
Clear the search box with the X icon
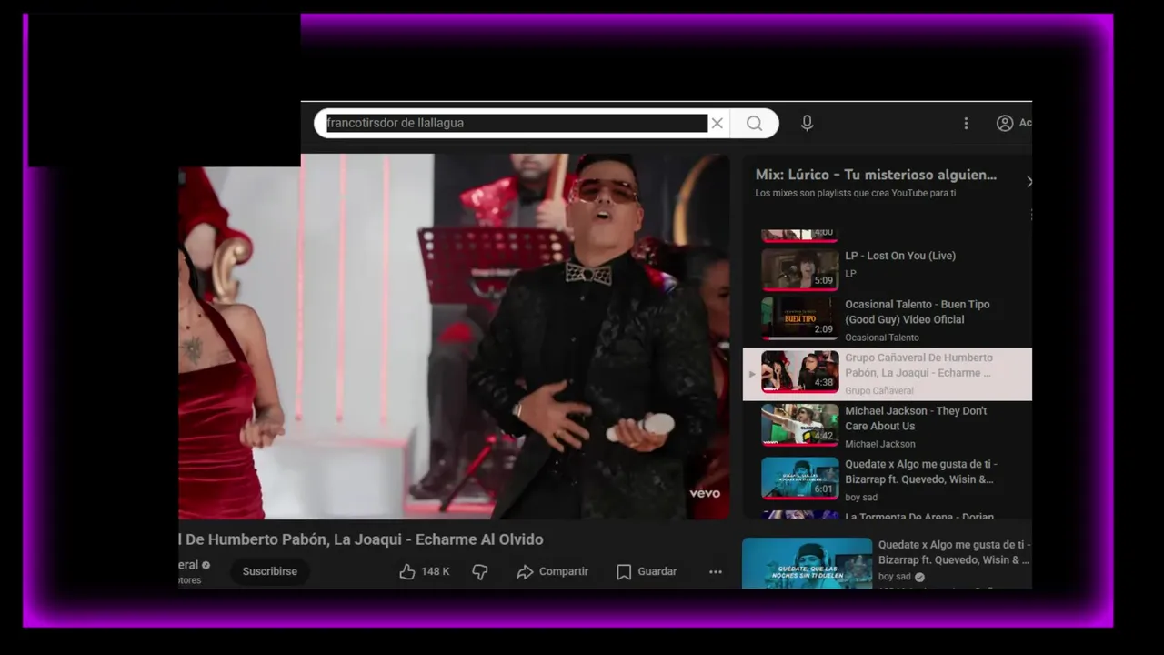pyautogui.click(x=717, y=123)
